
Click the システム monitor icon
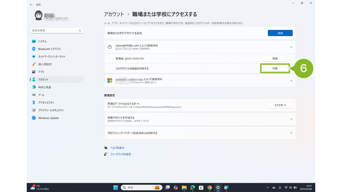(34, 41)
